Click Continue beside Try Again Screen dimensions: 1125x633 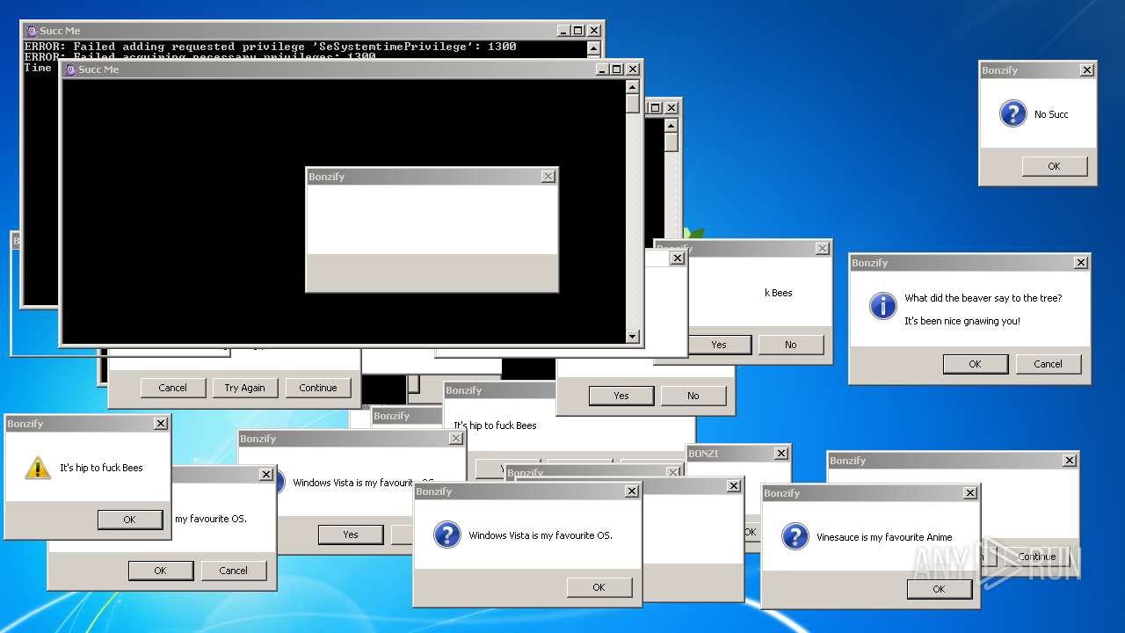coord(318,388)
